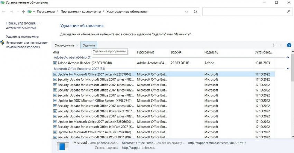Click the Back navigation arrow
Screen dimensions: 294x153
(x=4, y=11)
